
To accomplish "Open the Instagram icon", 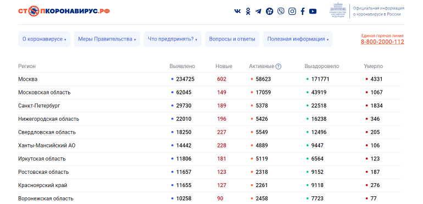I will pyautogui.click(x=292, y=12).
